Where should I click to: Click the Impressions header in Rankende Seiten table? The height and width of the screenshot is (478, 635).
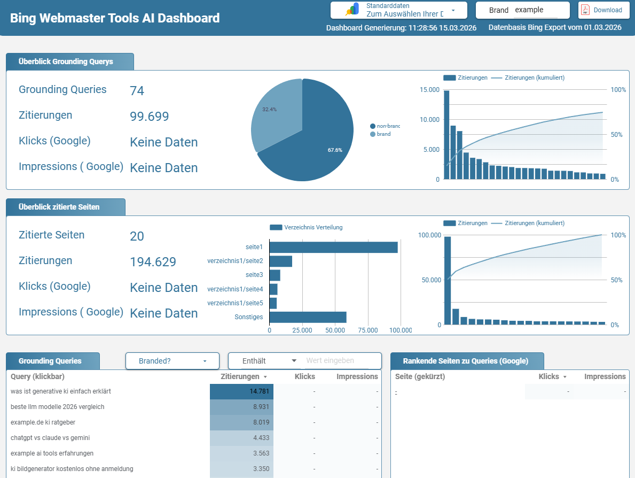tap(605, 376)
